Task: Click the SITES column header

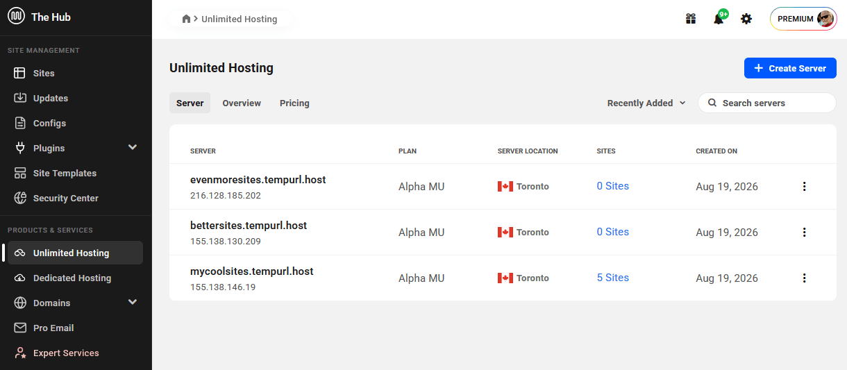Action: [606, 151]
